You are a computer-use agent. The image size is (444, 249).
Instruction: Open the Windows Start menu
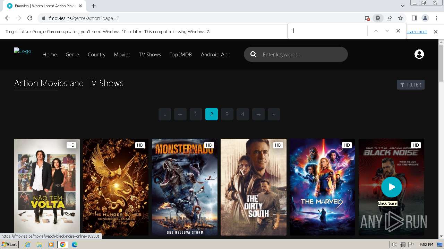click(x=10, y=245)
